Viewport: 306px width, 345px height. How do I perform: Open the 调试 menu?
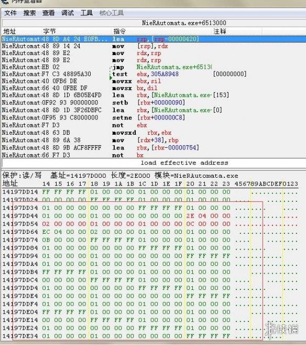[x=67, y=13]
